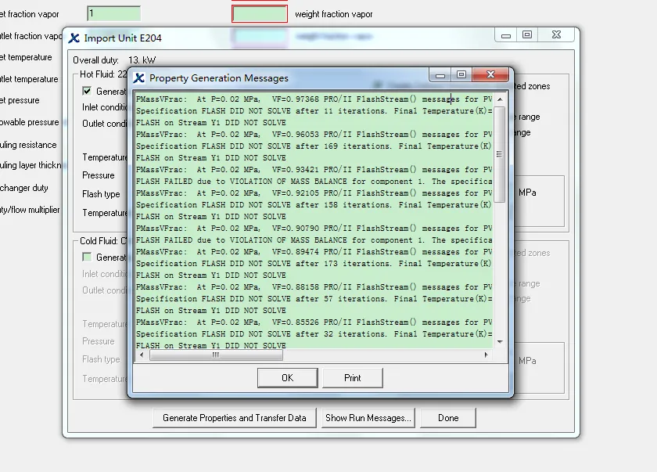Click the red-outlined weight fraction vapor field
Viewport: 657px width, 472px height.
[x=260, y=14]
